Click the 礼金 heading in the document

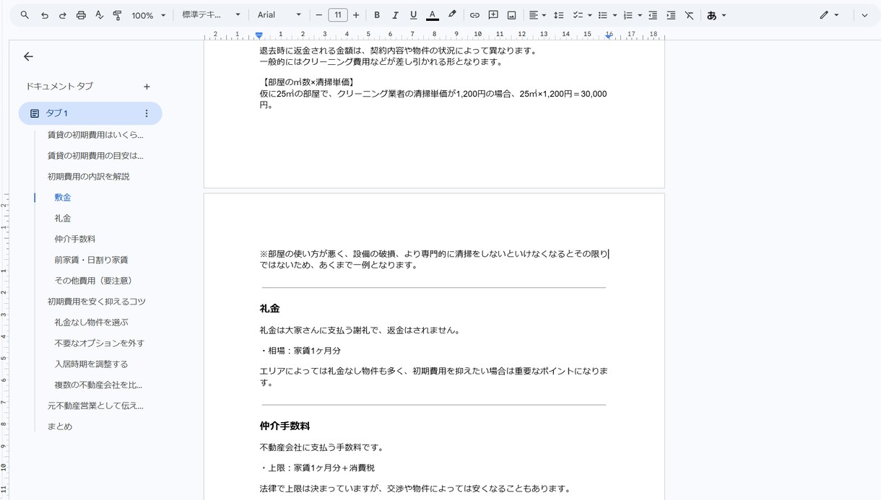[269, 308]
